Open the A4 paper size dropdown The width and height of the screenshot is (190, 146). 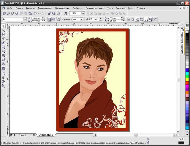pos(25,19)
